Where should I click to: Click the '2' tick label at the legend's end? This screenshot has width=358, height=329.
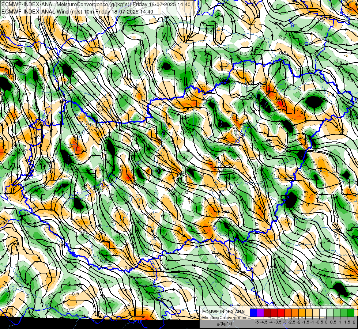pyautogui.click(x=354, y=322)
